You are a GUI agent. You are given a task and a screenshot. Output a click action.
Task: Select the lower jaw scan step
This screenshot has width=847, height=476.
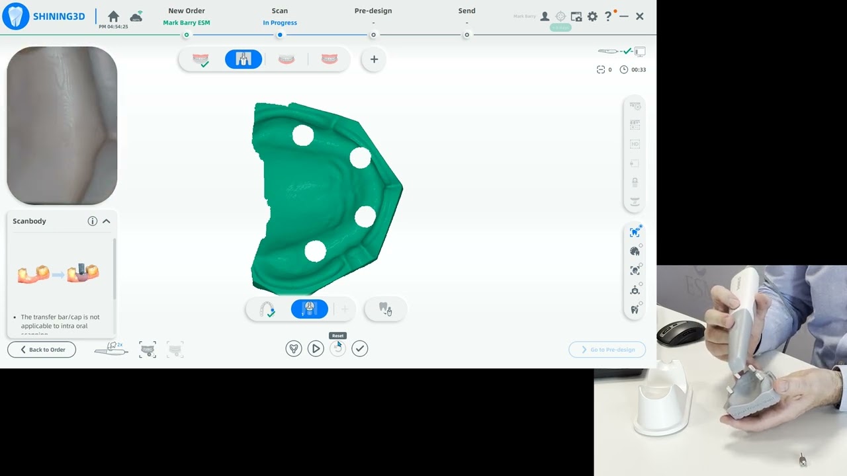pos(287,59)
